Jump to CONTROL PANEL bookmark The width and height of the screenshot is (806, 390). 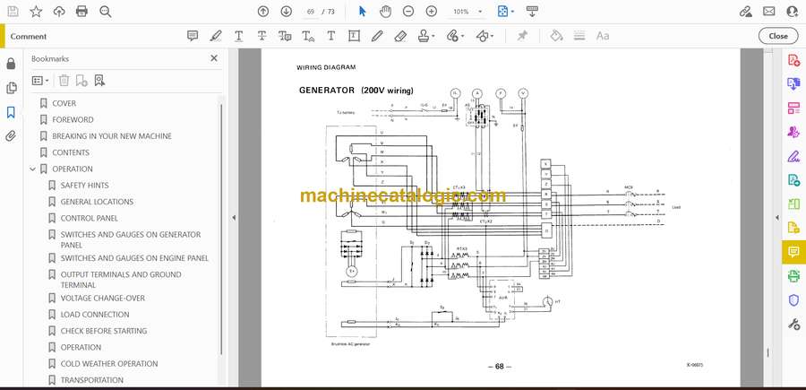click(x=89, y=218)
